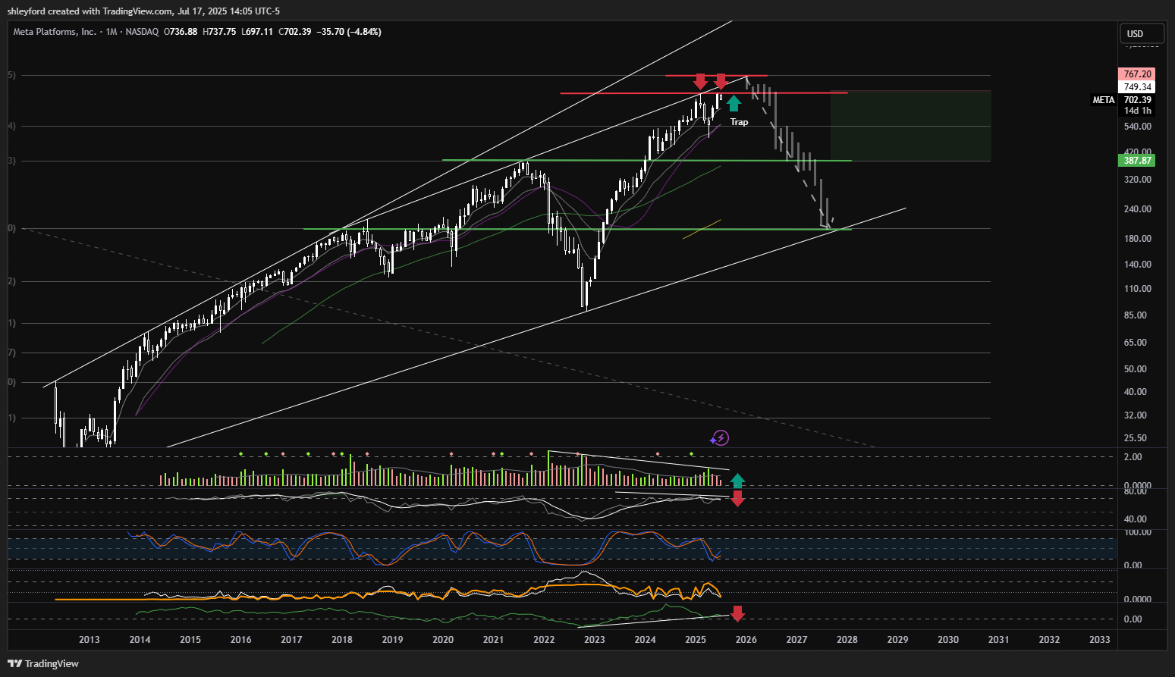
Task: Click the close value C702.39
Action: click(x=295, y=32)
